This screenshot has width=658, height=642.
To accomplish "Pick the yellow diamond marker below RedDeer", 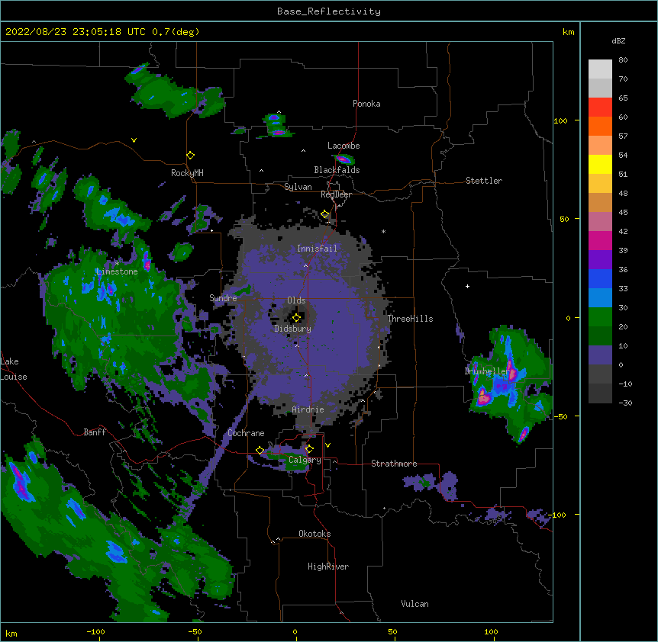I will point(325,214).
